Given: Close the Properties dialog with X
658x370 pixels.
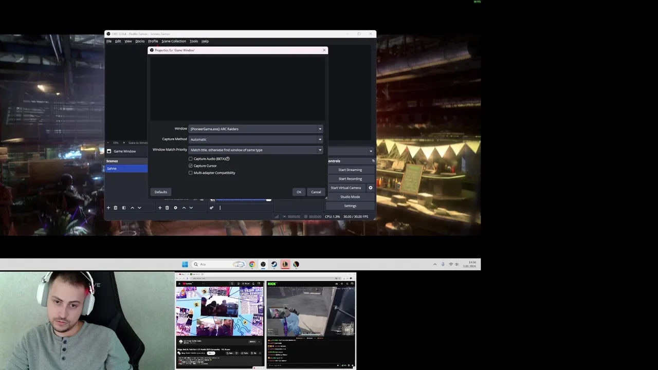Looking at the screenshot, I should 324,50.
